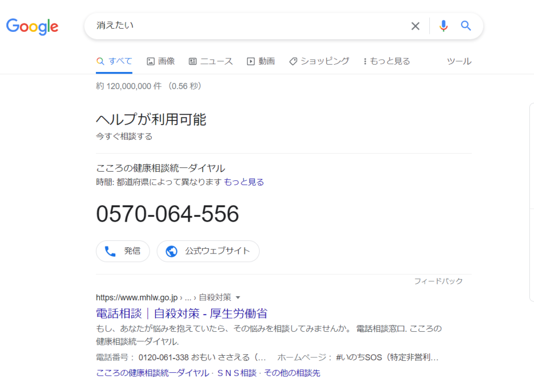The height and width of the screenshot is (388, 534).
Task: Open the 電話相談｜自殺対策 - 厚生労働省 result
Action: [x=181, y=313]
